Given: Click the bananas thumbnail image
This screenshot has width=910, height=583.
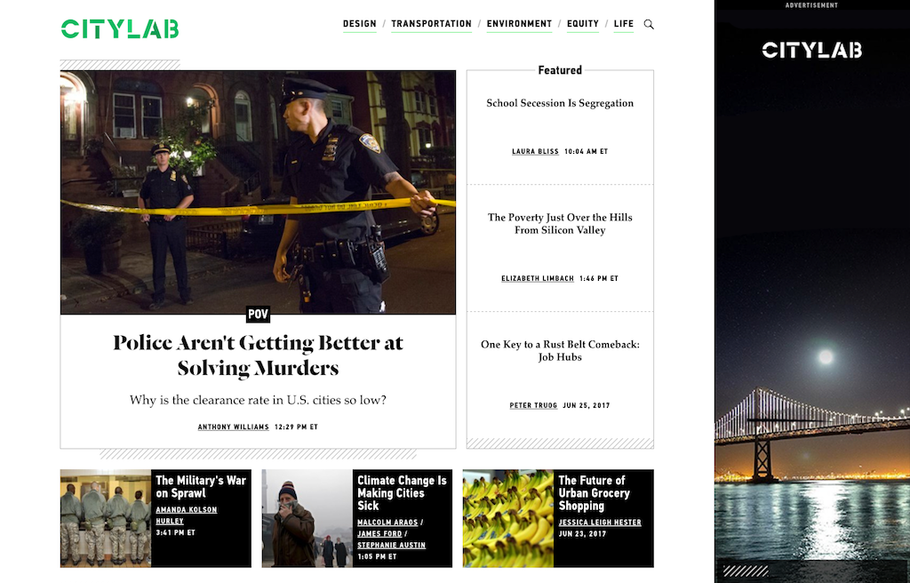Looking at the screenshot, I should [x=507, y=518].
